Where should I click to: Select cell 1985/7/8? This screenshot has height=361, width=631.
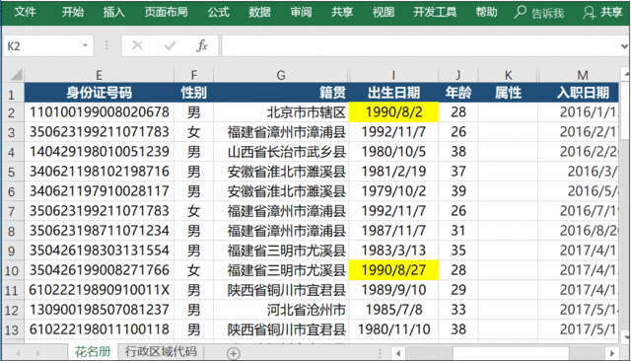(393, 310)
